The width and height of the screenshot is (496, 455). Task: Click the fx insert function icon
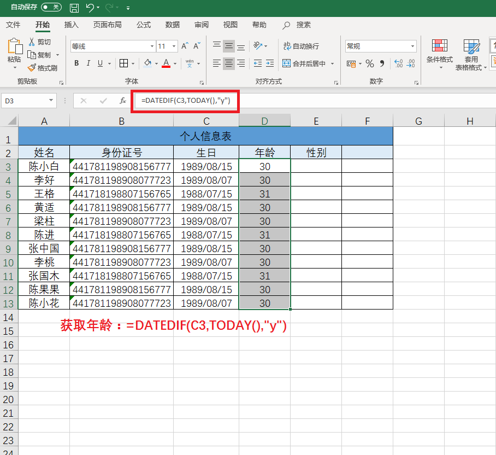coord(123,101)
